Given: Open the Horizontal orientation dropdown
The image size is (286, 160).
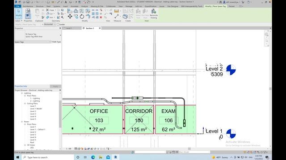Looking at the screenshot, I should (49, 24).
